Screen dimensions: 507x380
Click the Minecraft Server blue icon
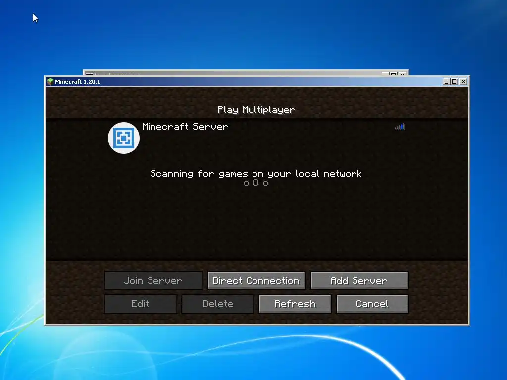point(123,138)
